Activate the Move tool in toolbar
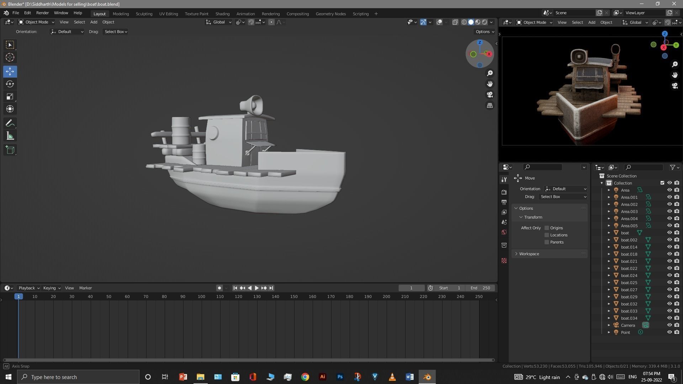683x384 pixels. [x=10, y=71]
